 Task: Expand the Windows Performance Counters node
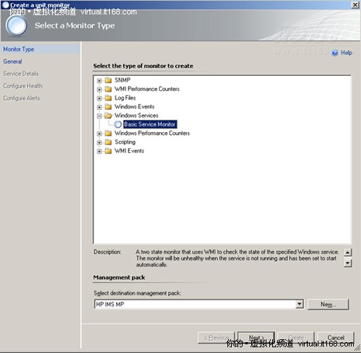pos(99,134)
